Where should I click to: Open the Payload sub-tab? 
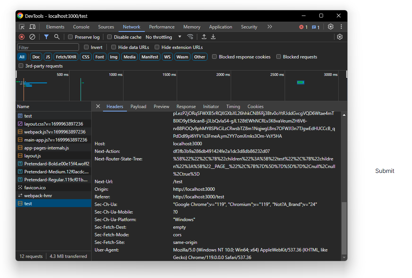tap(138, 107)
